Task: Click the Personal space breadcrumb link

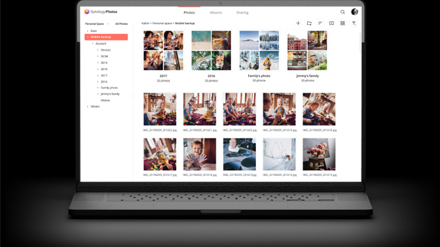Action: [x=162, y=24]
